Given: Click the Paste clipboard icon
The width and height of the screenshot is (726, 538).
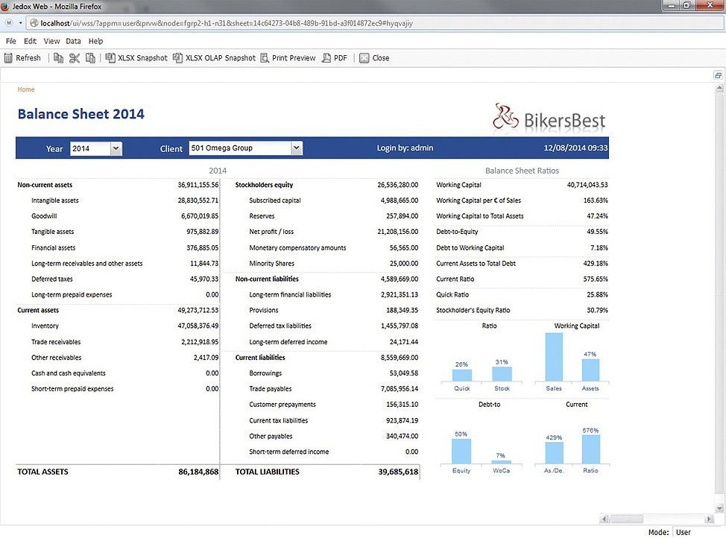Looking at the screenshot, I should click(x=90, y=58).
